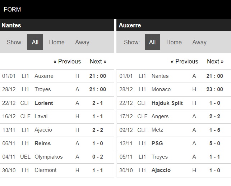
Task: Select the Away filter under Nantes
Action: click(82, 42)
